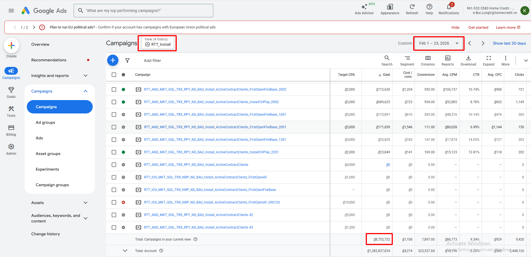Expand the table to full screen

pos(489,60)
